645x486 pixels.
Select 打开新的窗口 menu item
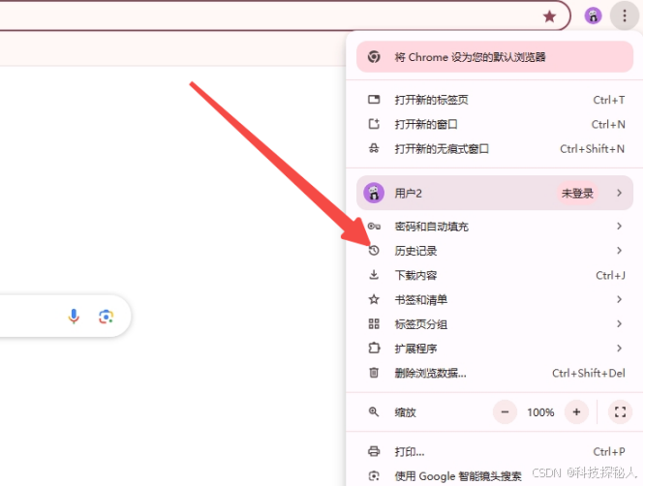(x=495, y=124)
